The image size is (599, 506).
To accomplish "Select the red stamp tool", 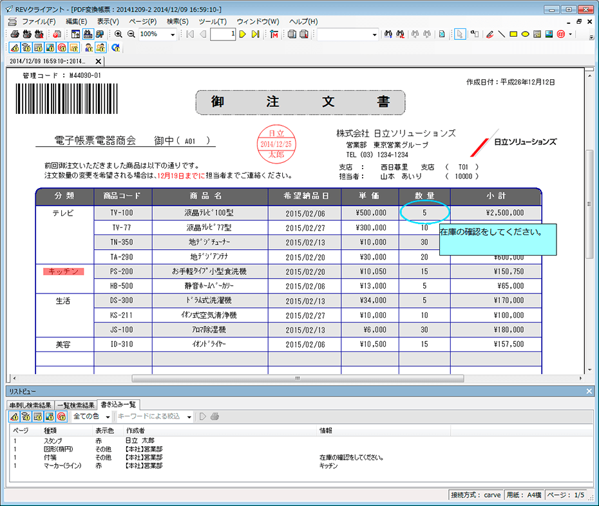I will (560, 34).
